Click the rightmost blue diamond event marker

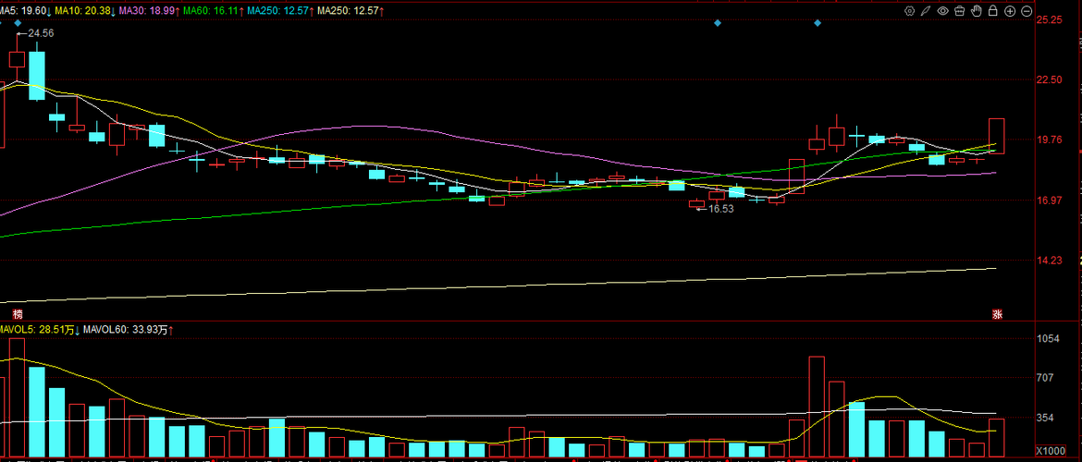(818, 23)
